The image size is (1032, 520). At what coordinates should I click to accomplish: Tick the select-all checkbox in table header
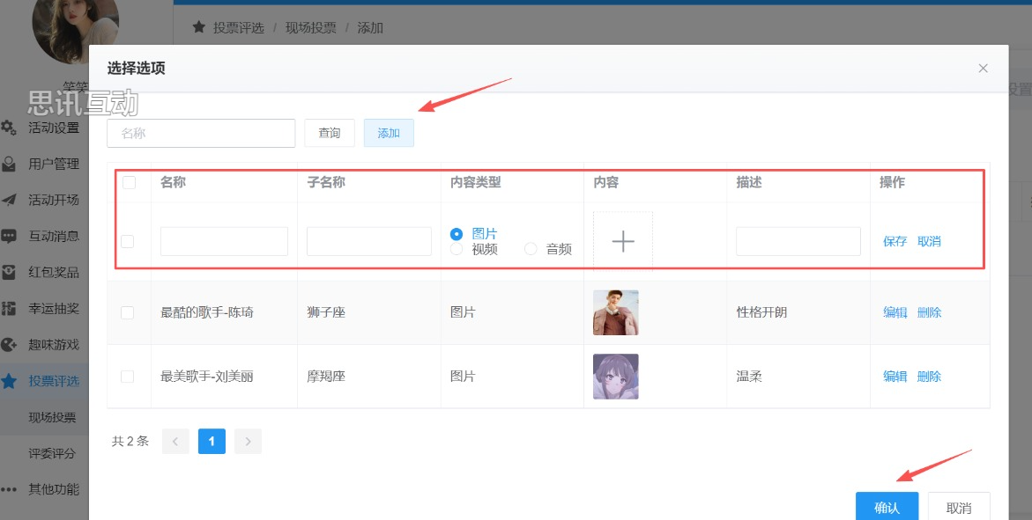pyautogui.click(x=130, y=183)
